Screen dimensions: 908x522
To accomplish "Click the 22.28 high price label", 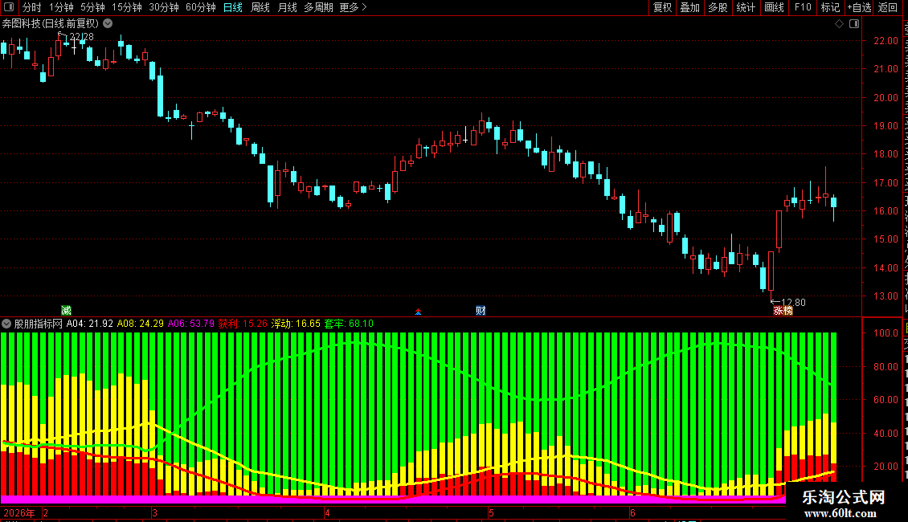I will [82, 37].
